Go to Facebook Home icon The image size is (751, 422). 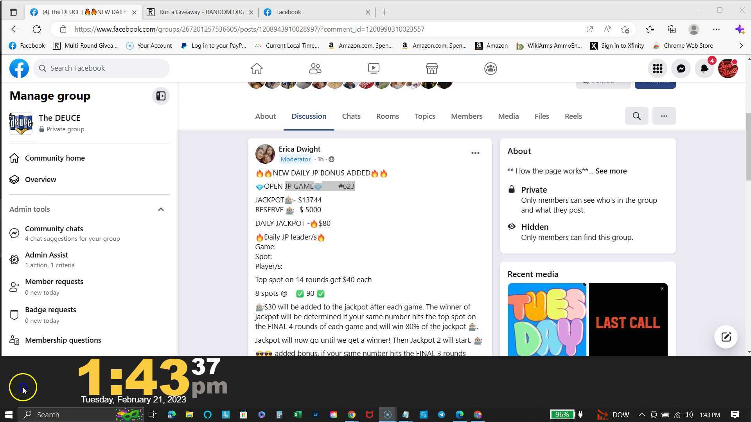257,69
